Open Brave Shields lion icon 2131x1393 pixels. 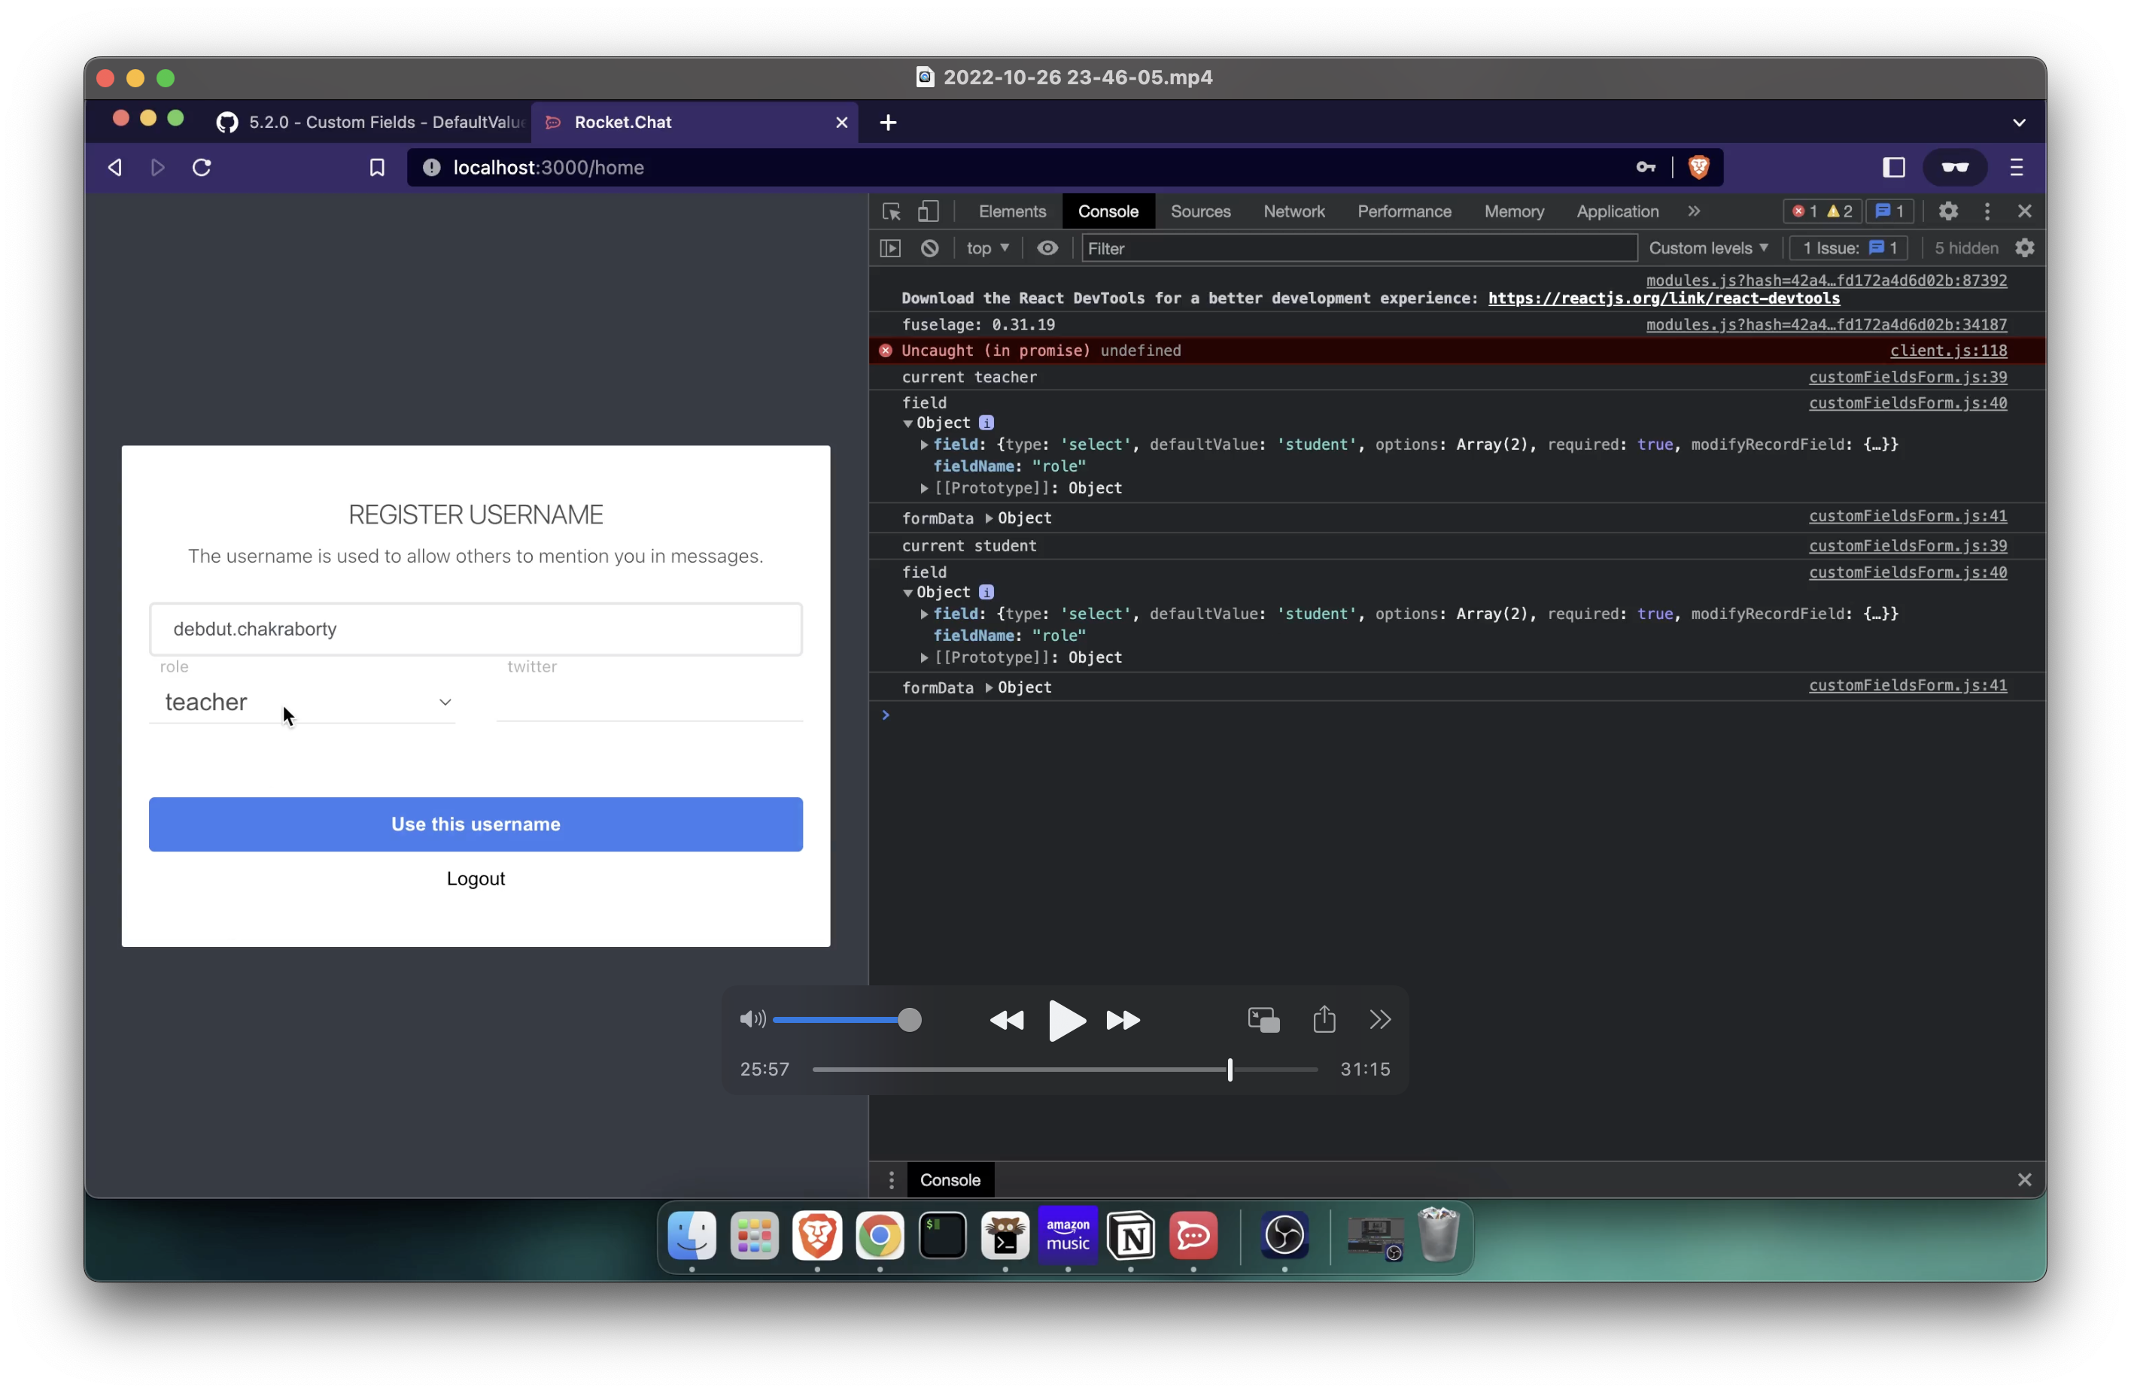(1698, 168)
